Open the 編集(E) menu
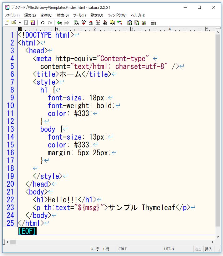223x256 pixels. point(30,15)
